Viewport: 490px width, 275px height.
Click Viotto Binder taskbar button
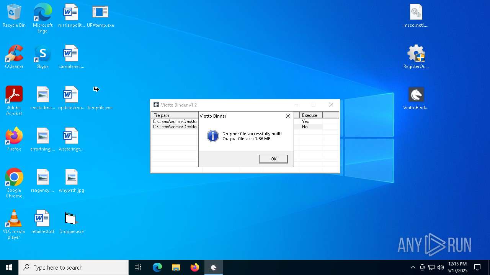(214, 267)
